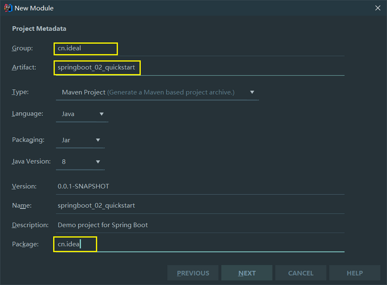Cancel the new module wizard
The height and width of the screenshot is (285, 387).
pos(301,273)
